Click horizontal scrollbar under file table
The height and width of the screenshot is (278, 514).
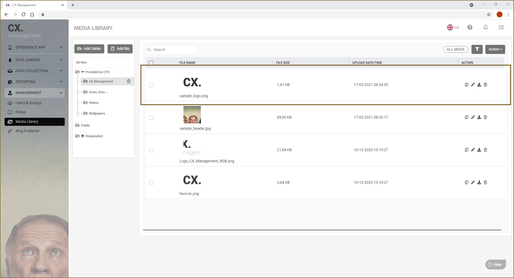(322, 230)
